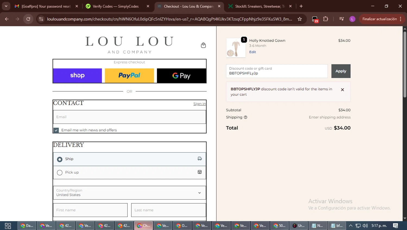Click the browser address bar URL
The width and height of the screenshot is (407, 230).
click(x=170, y=19)
